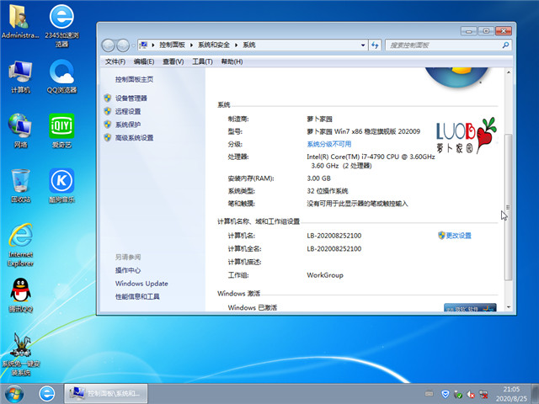Click the 3.00 GB installed memory value

pos(318,178)
